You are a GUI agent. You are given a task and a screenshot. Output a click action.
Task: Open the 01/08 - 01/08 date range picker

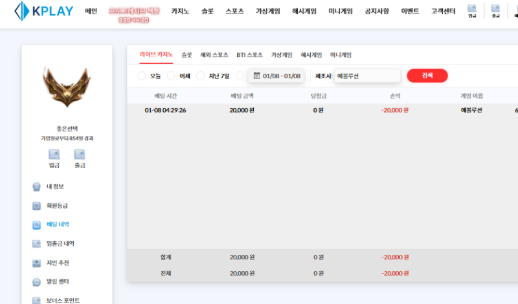pyautogui.click(x=276, y=76)
